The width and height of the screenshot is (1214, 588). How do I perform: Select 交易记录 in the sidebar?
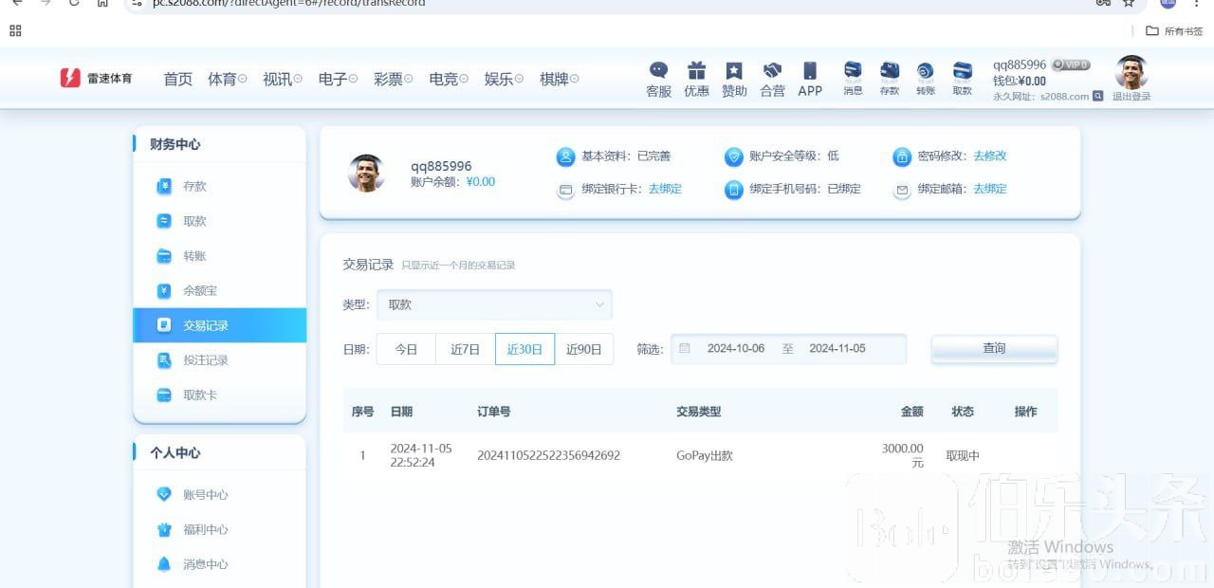tap(219, 325)
